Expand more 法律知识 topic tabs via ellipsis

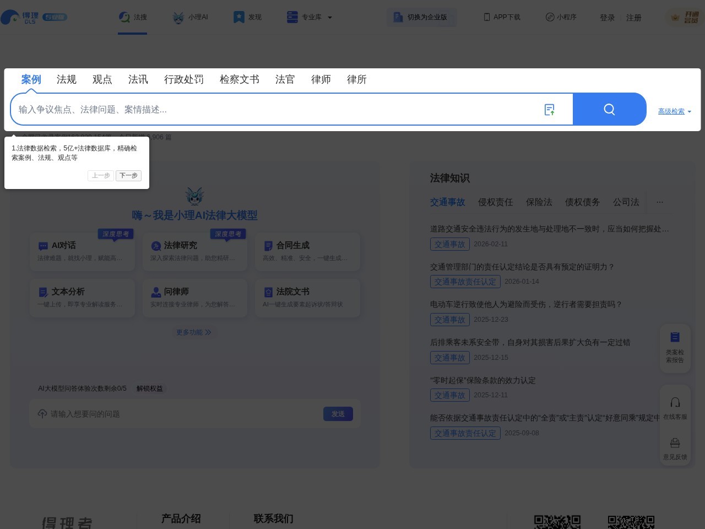(x=660, y=202)
